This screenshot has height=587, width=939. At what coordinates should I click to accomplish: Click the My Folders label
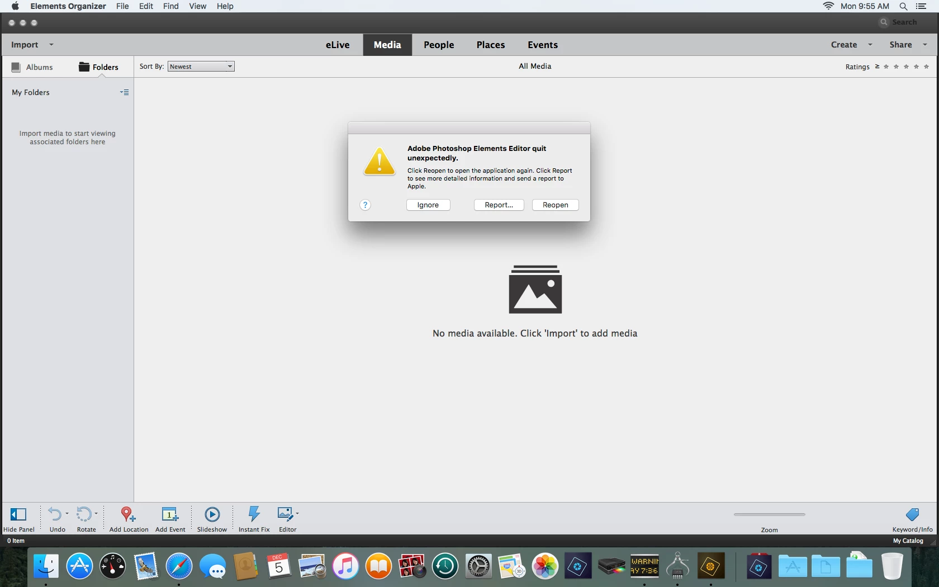pyautogui.click(x=31, y=92)
